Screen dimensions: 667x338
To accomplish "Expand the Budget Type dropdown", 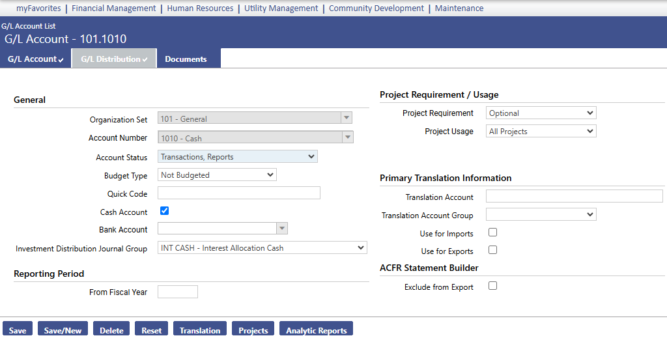I will tap(217, 175).
